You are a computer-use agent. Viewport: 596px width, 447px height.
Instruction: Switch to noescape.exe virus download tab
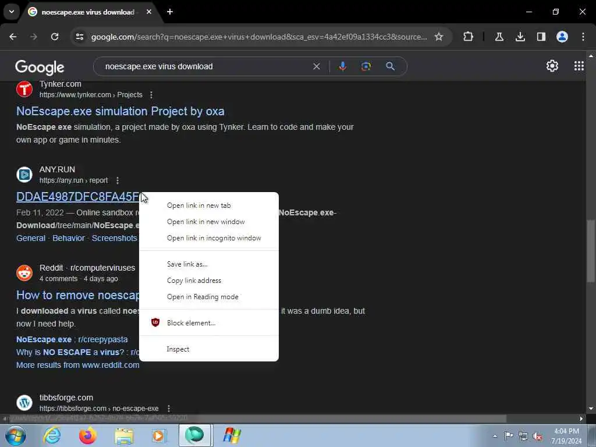87,12
